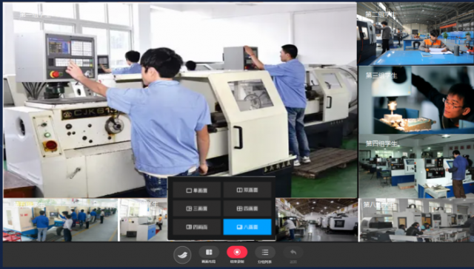
Task: Click the 第二组学生 label text
Action: tap(381, 14)
